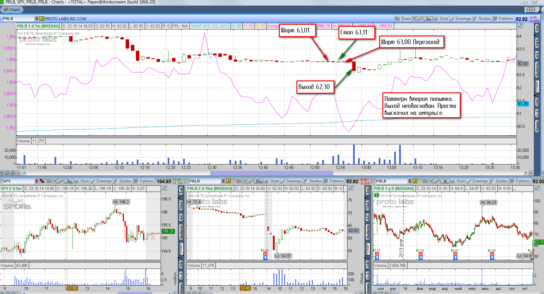Viewport: 544px width, 294px height.
Task: Open the DB side tab on top chart
Action: point(537,102)
